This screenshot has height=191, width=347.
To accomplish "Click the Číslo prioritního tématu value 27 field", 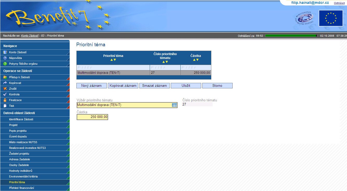I will (197, 104).
